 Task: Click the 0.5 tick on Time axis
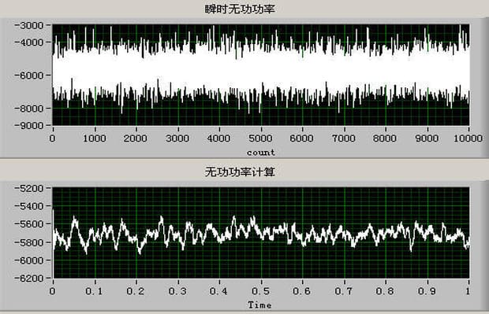(261, 291)
